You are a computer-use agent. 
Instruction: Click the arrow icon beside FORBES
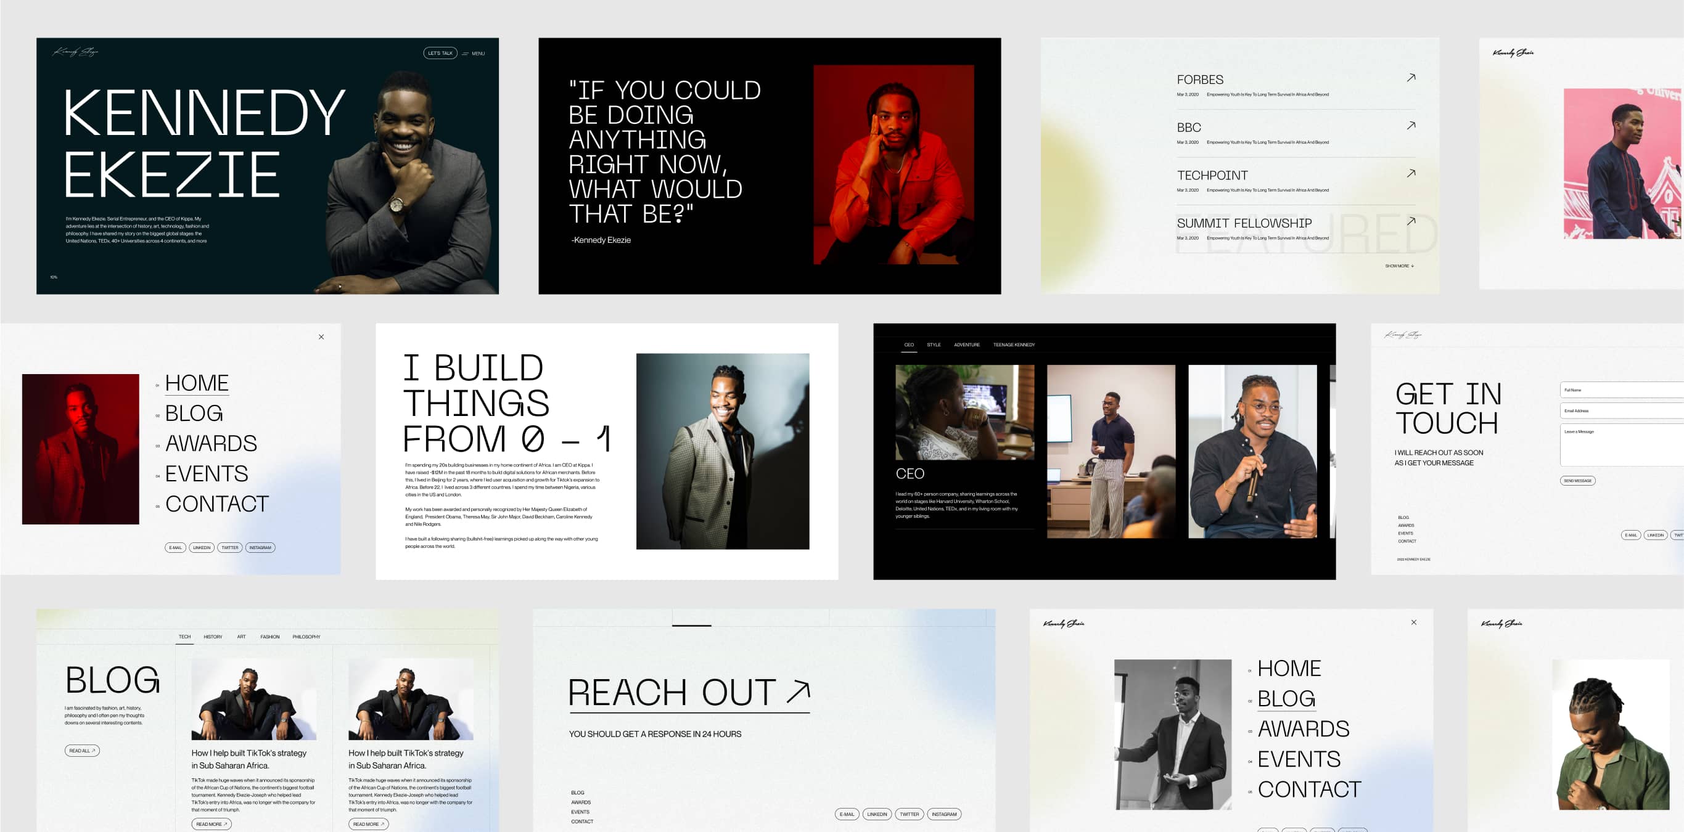1411,78
